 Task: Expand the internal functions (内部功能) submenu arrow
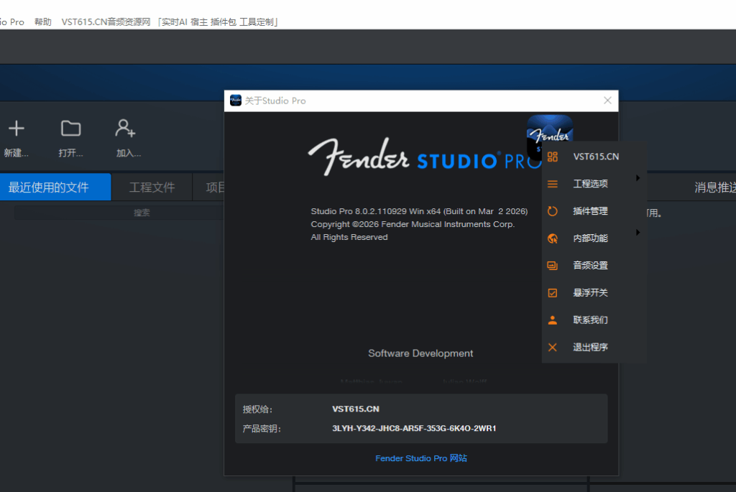pyautogui.click(x=638, y=233)
